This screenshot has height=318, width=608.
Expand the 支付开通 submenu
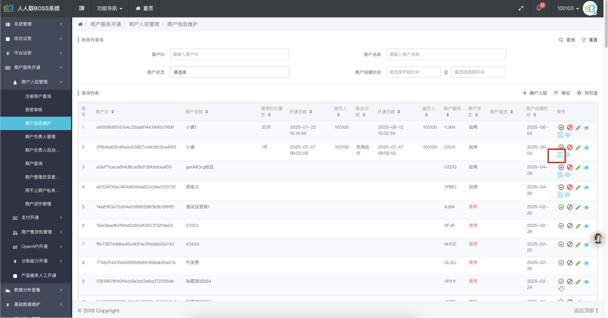(36, 217)
